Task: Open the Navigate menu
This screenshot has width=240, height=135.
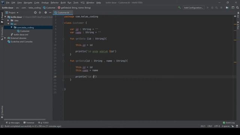Action: tap(28, 3)
